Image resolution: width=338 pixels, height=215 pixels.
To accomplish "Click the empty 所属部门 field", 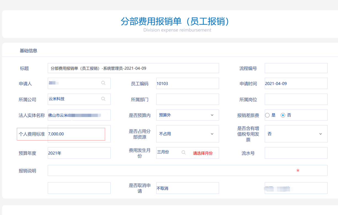I will [x=187, y=99].
